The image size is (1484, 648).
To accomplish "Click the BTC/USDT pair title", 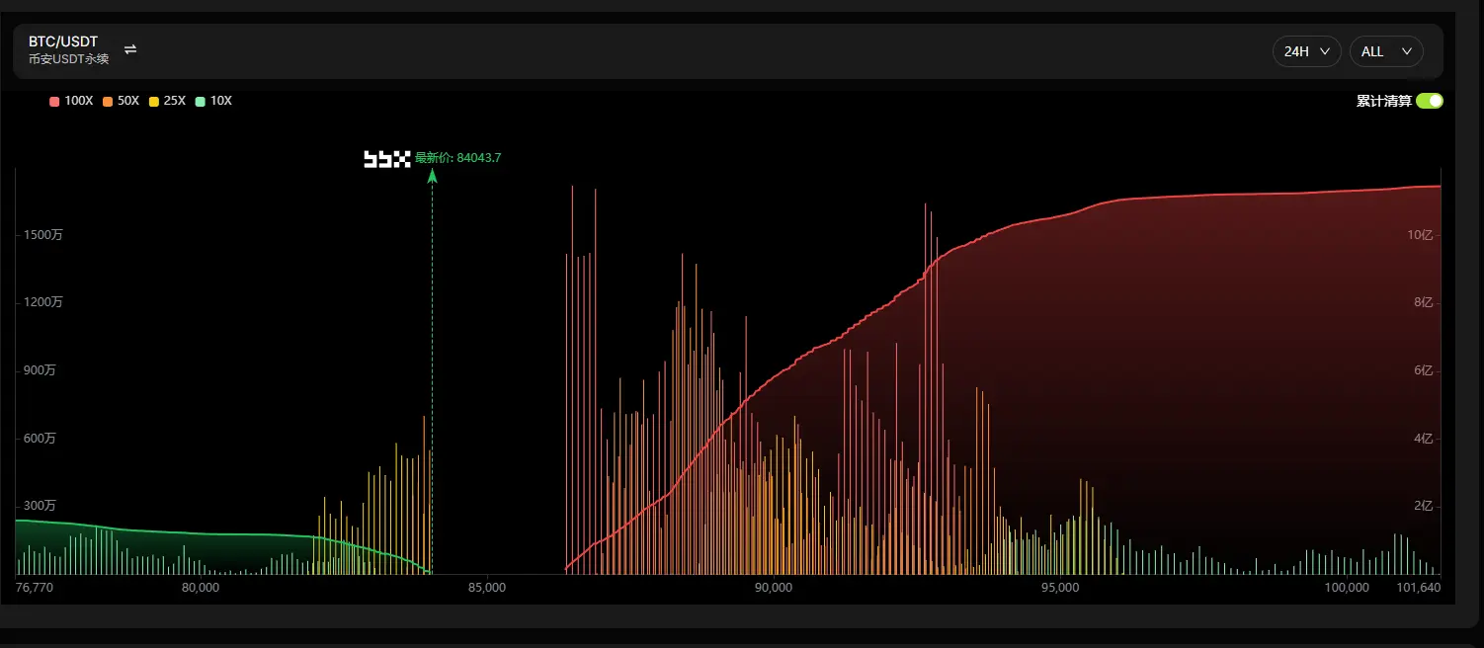I will tap(63, 42).
